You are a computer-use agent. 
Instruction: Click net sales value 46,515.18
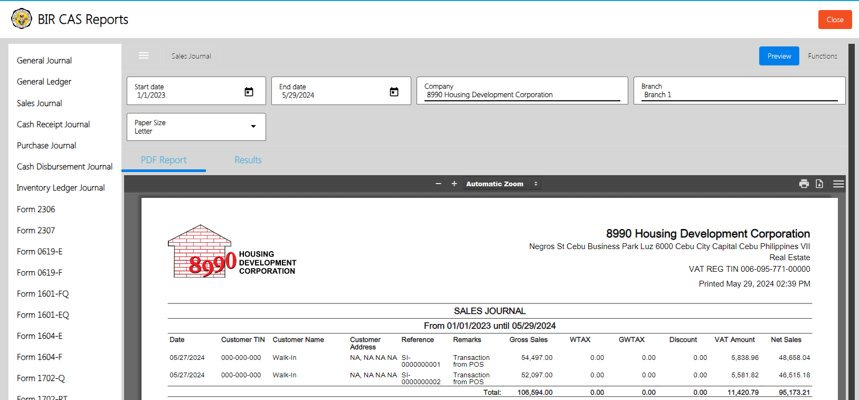click(x=795, y=375)
